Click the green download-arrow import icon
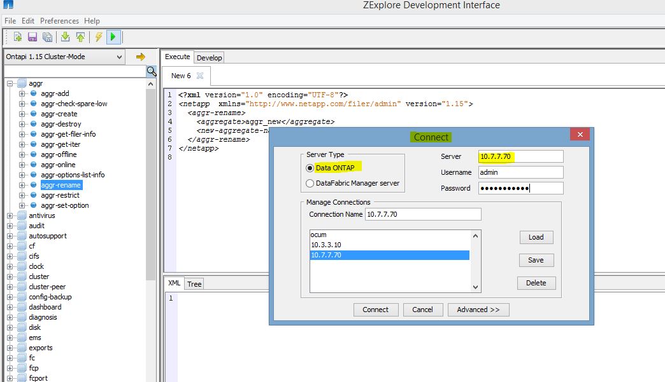Screen dimensions: 665x382 pyautogui.click(x=66, y=37)
